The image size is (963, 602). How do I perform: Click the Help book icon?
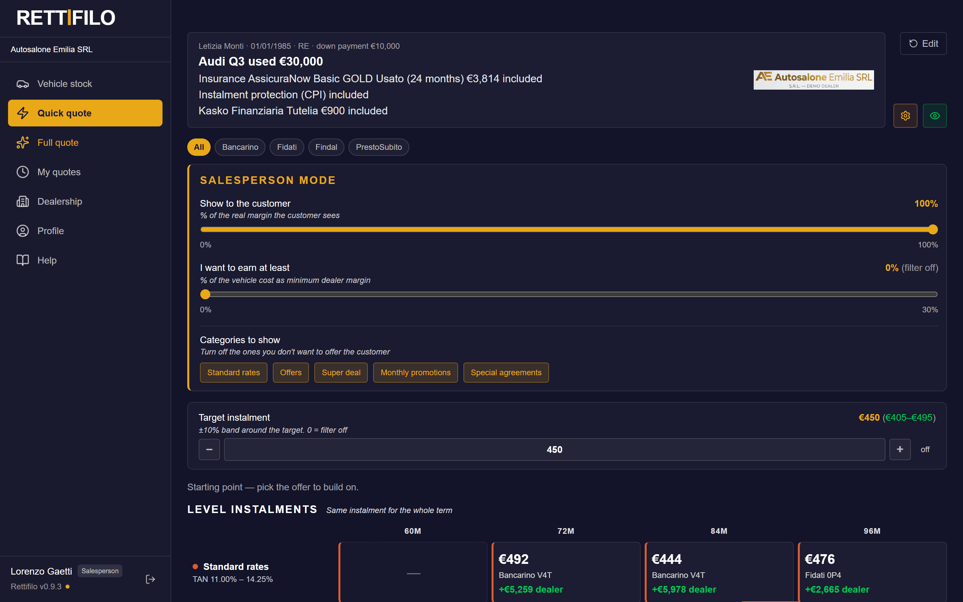[x=23, y=261]
